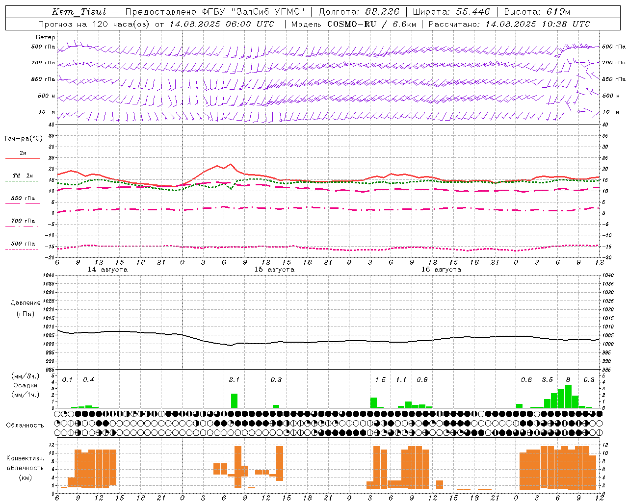The height and width of the screenshot is (502, 628).
Task: Click the 2.1 precipitation amount
Action: coord(234,380)
